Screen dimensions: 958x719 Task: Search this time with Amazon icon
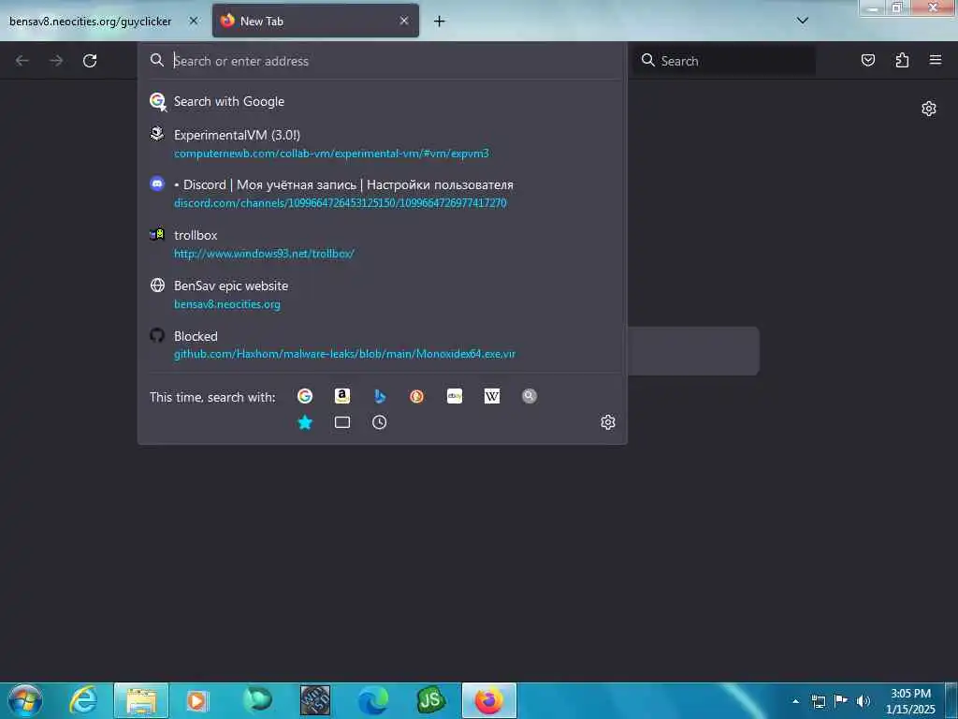point(342,396)
